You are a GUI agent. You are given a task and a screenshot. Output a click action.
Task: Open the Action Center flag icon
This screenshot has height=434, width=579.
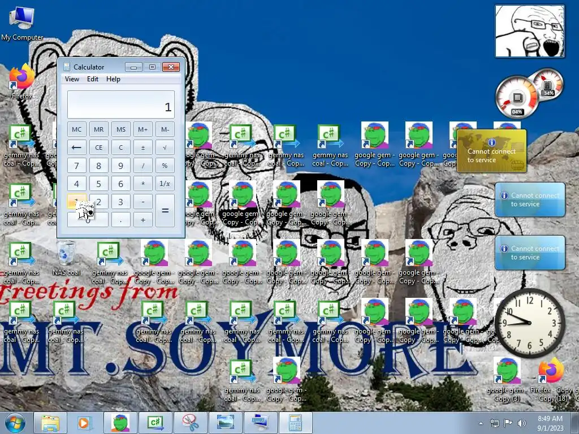508,423
